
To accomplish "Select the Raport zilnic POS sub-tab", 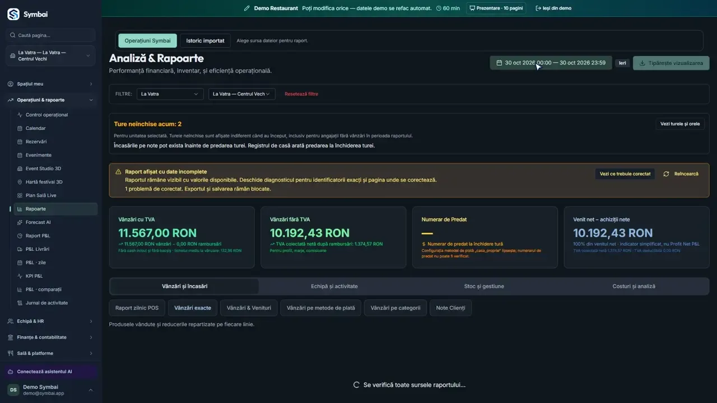I will [137, 308].
